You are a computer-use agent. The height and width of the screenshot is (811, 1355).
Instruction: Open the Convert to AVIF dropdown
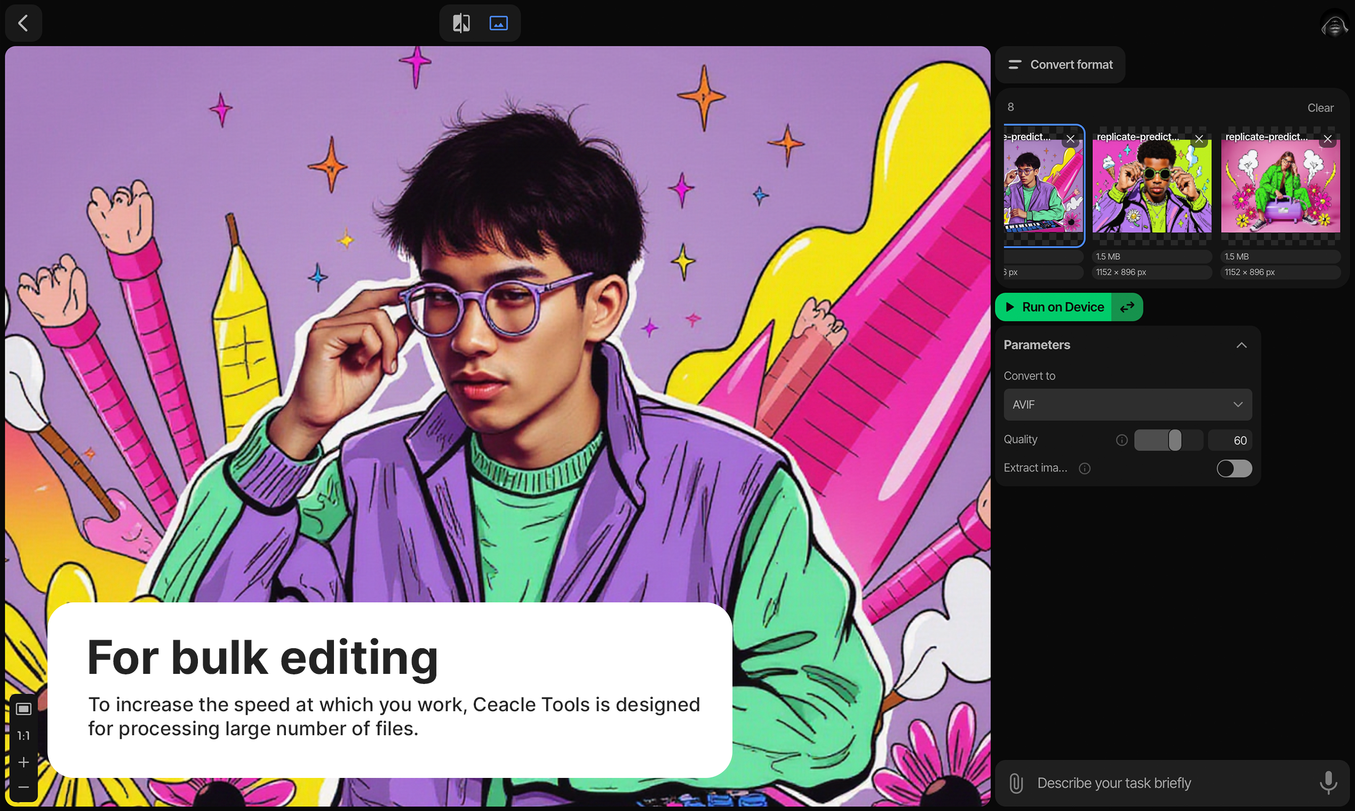click(1127, 404)
